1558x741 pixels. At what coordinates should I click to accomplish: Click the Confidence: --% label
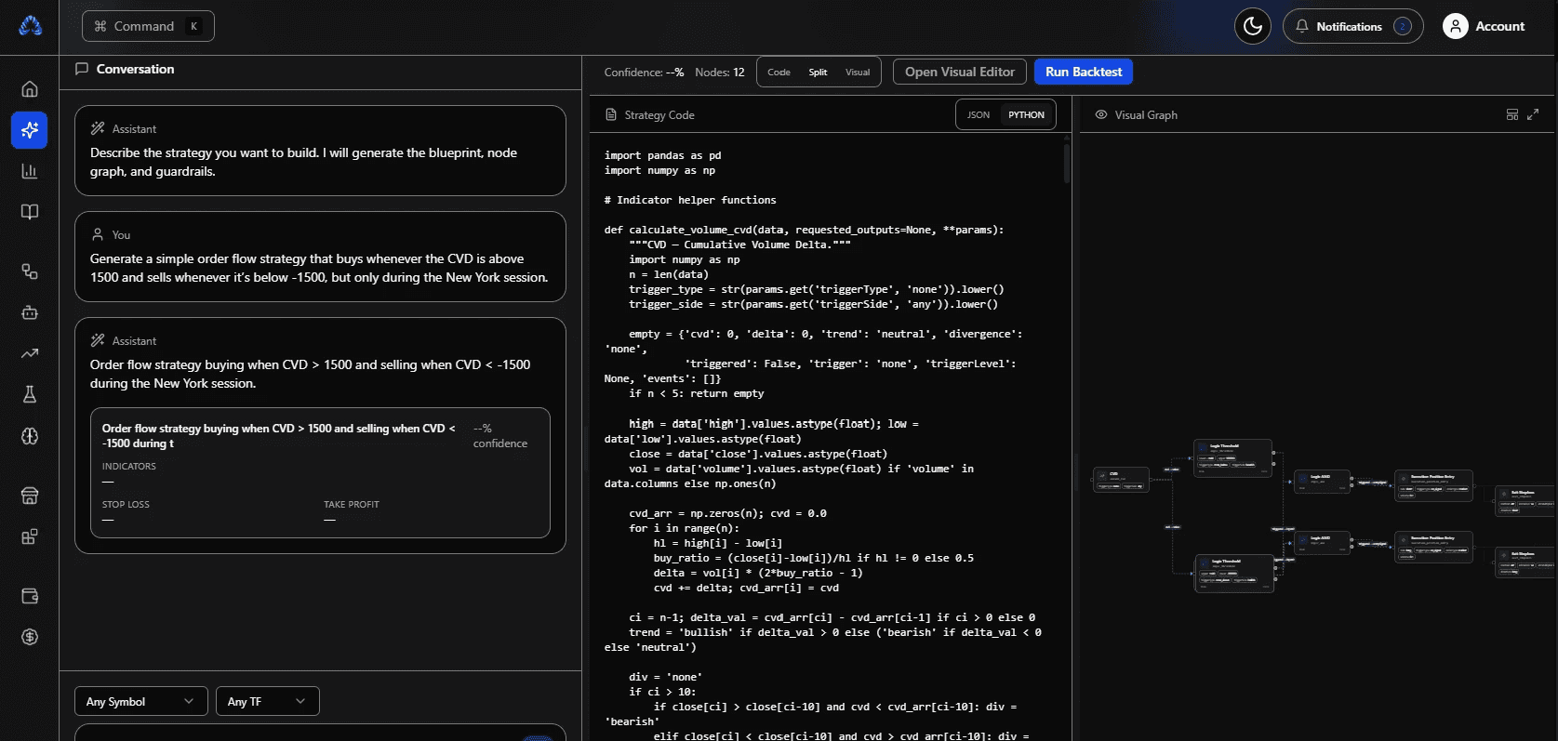point(644,73)
